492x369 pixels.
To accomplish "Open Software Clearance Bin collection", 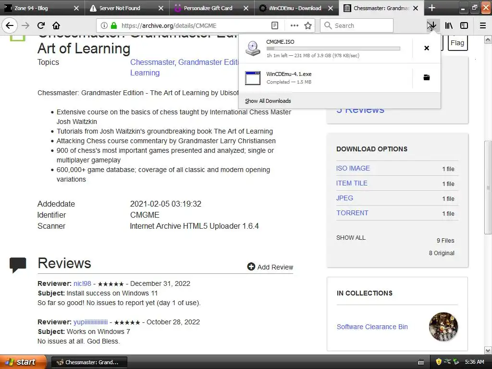I will point(372,327).
